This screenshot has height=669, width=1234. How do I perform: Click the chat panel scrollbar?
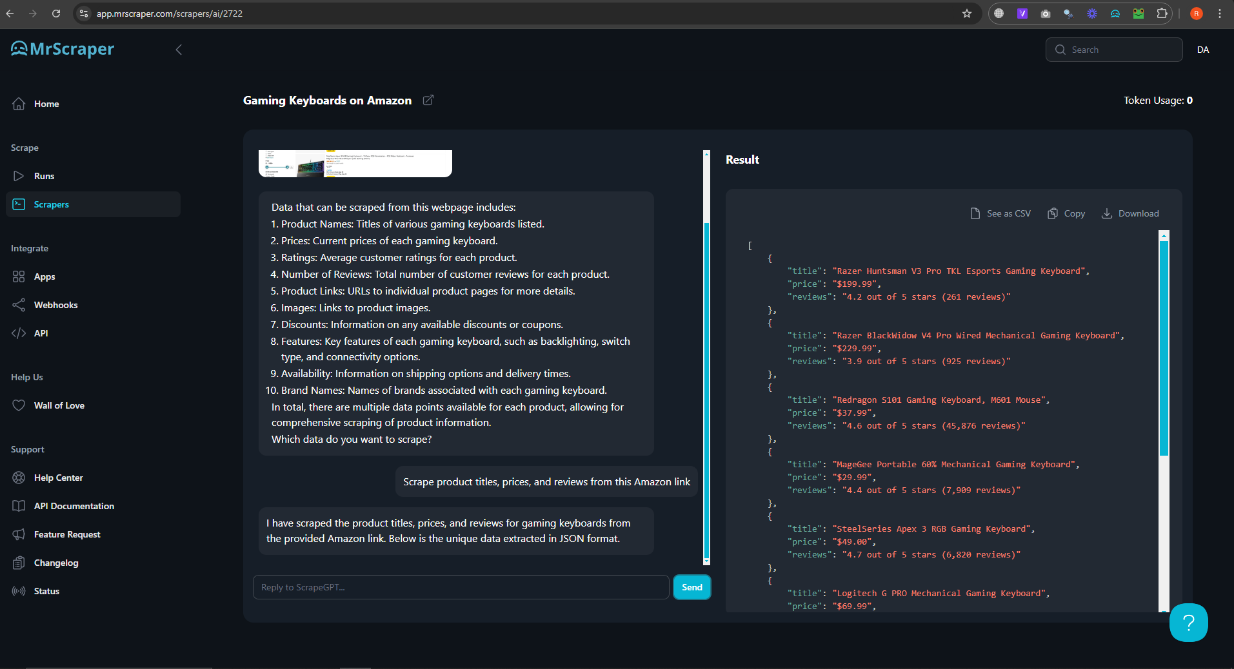[706, 391]
